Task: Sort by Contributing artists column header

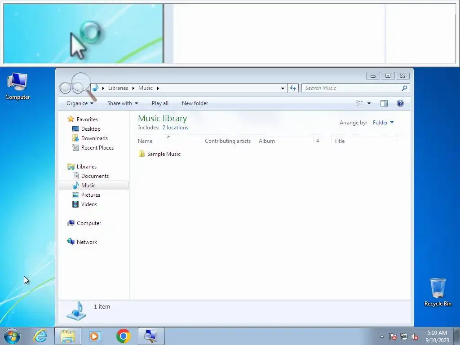Action: [x=229, y=141]
